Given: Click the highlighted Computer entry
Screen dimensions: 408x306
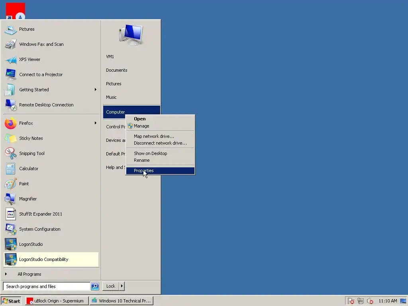Looking at the screenshot, I should (131, 112).
